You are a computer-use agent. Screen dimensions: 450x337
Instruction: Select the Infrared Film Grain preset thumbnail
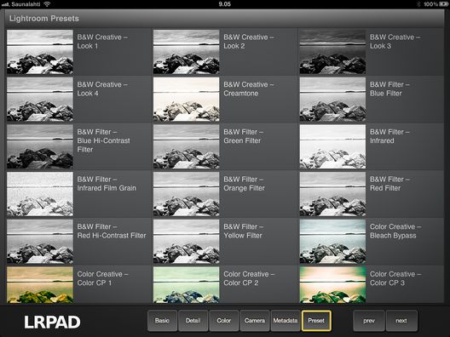(x=40, y=194)
